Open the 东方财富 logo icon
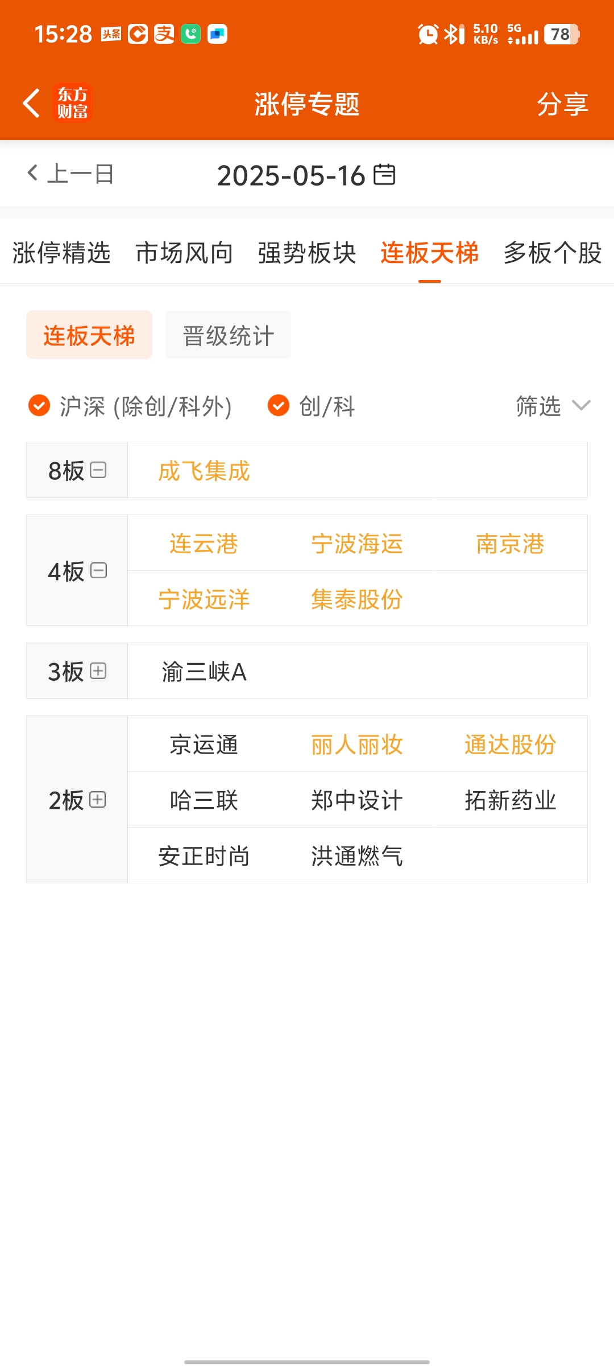 (x=72, y=103)
